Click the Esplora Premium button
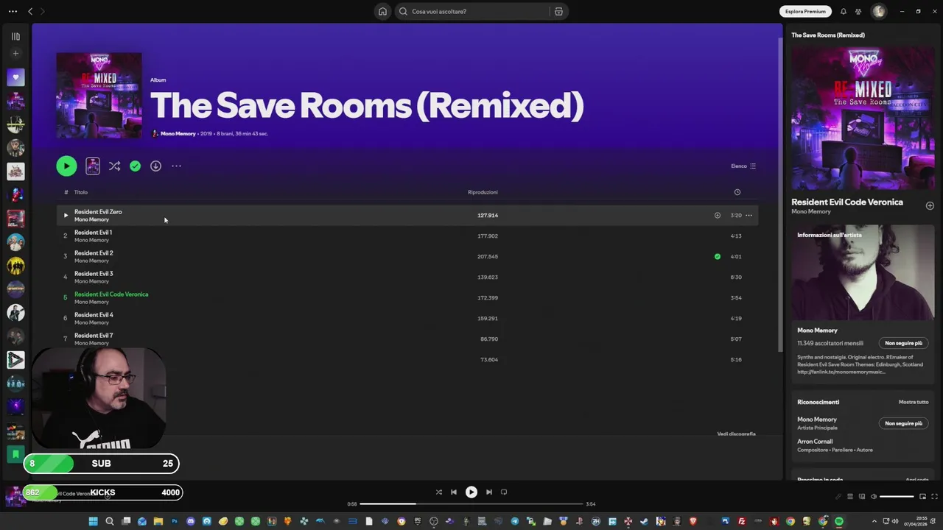943x530 pixels. (x=805, y=11)
